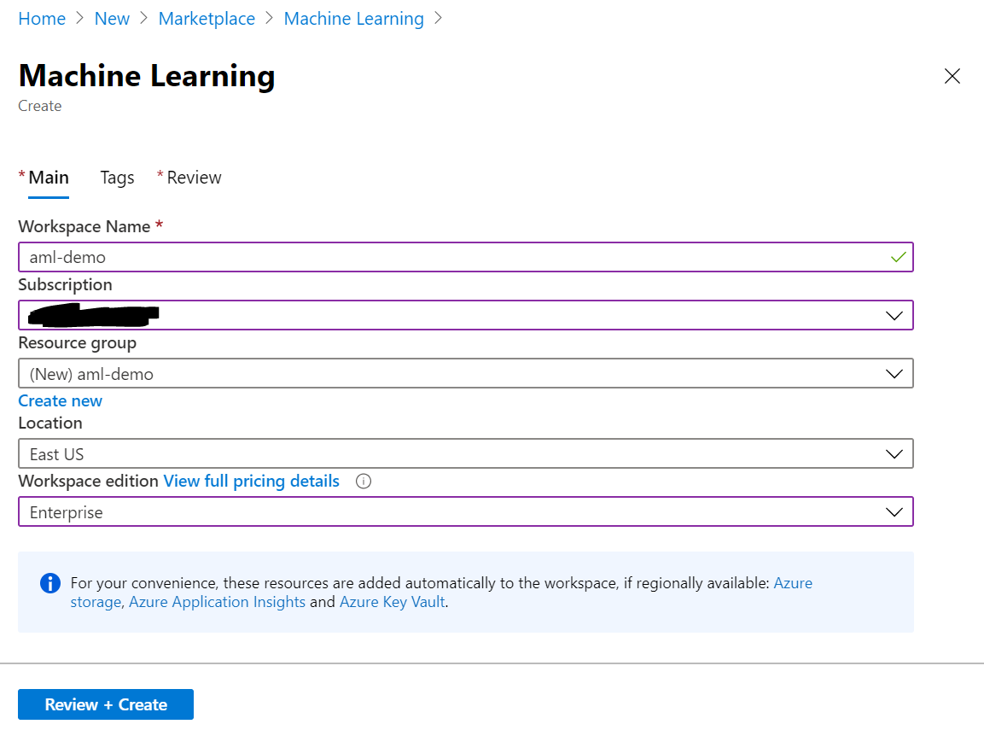Viewport: 984px width, 730px height.
Task: Open the Resource group dropdown
Action: point(466,373)
